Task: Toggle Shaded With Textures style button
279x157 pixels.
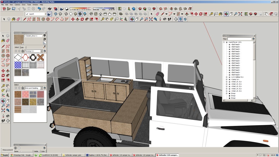Action: click(80, 14)
